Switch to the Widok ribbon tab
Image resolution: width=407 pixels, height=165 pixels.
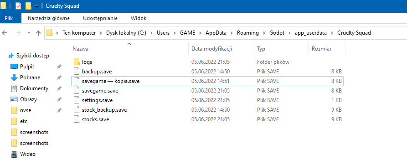tap(139, 18)
